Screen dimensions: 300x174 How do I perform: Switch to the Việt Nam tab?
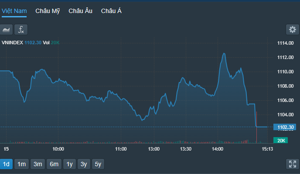(14, 11)
